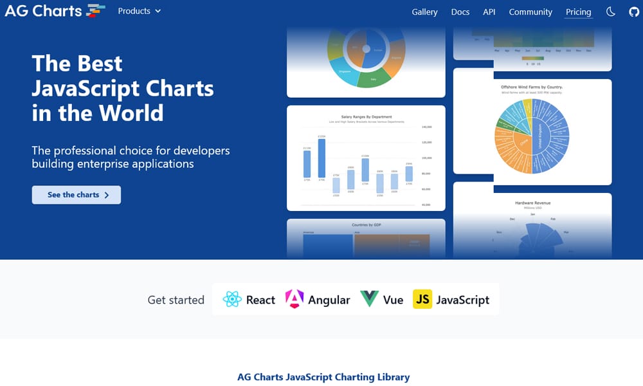The image size is (643, 386).
Task: Click the See the charts button
Action: click(77, 195)
